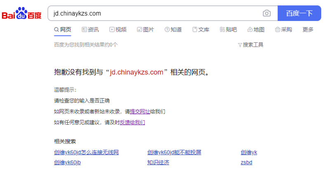The width and height of the screenshot is (329, 186).
Task: Open camera image search icon
Action: 267,14
